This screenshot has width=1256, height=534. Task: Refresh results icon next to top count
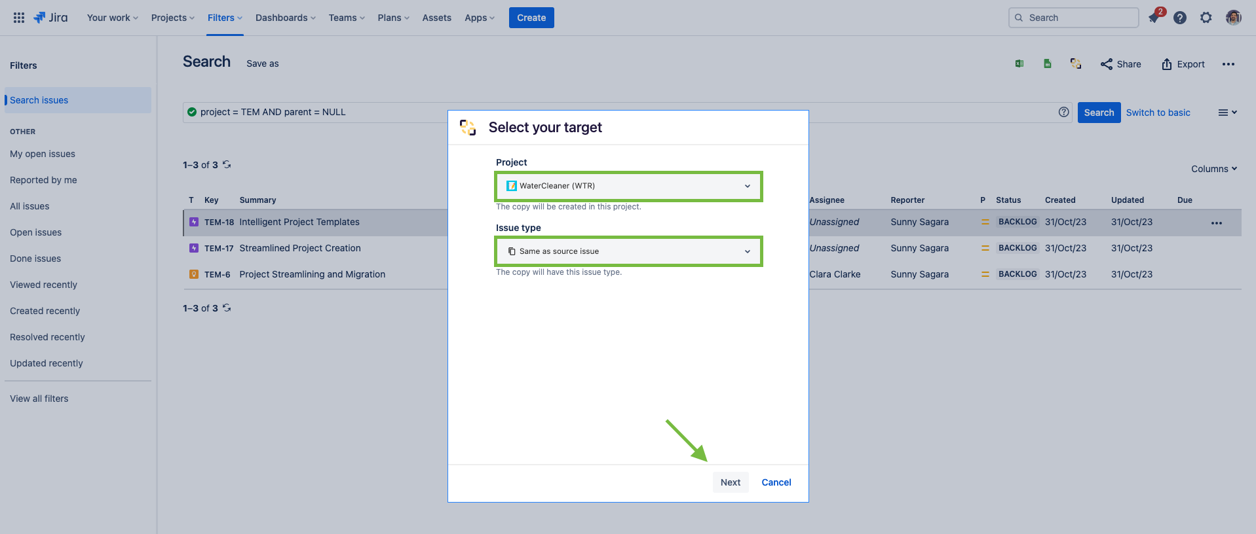click(x=227, y=164)
